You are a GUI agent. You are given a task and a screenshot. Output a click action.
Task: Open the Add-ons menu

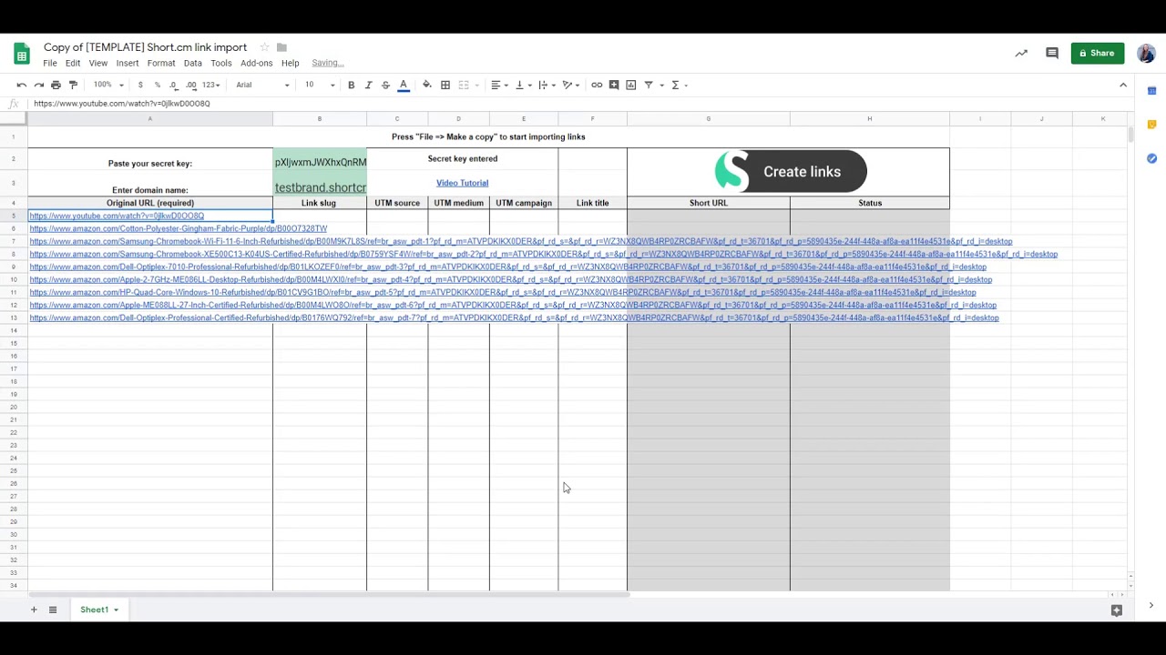[257, 63]
